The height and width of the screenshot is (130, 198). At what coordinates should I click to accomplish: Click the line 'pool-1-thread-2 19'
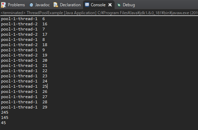[24, 55]
